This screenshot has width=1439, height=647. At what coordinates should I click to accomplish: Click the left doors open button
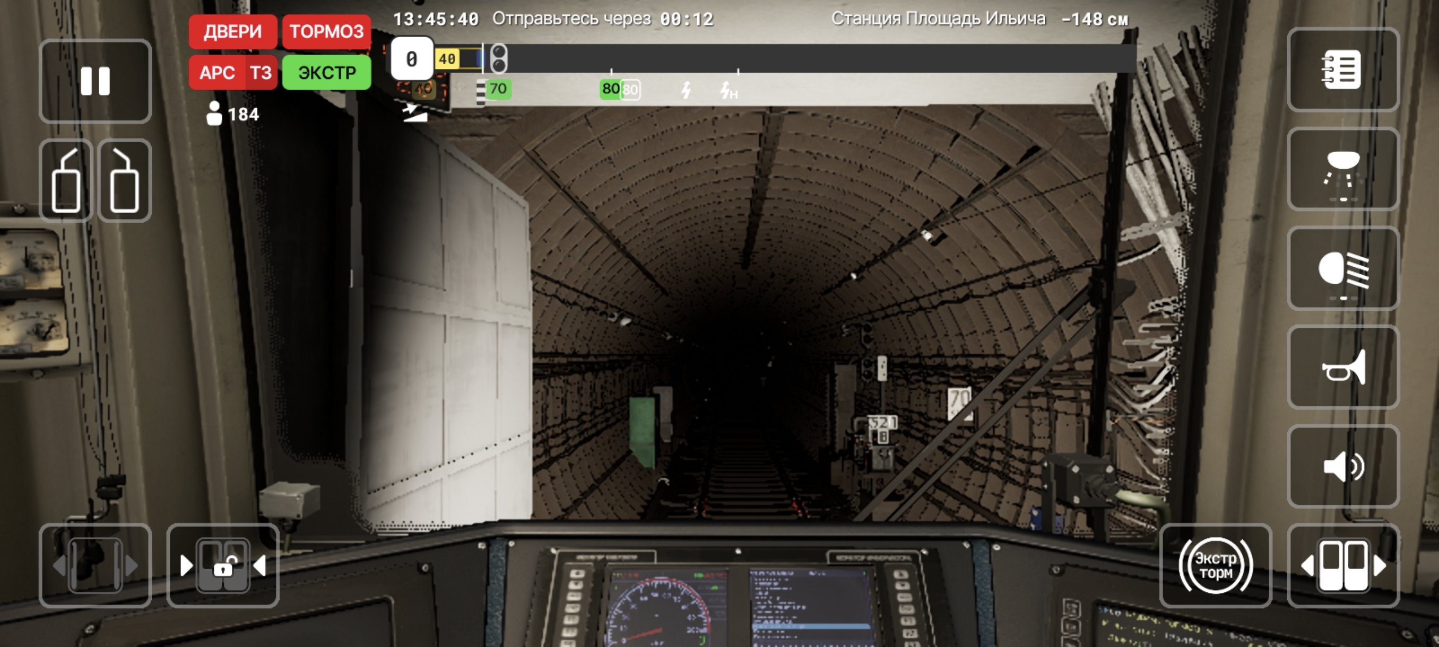point(95,565)
